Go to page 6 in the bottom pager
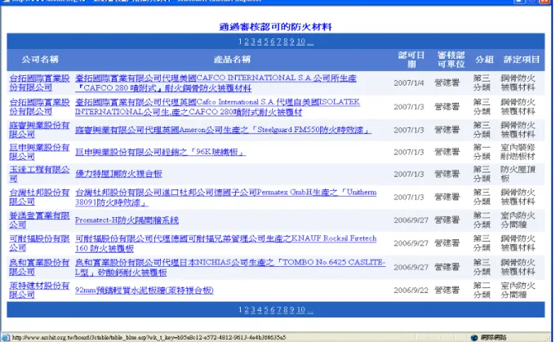 coord(273,309)
